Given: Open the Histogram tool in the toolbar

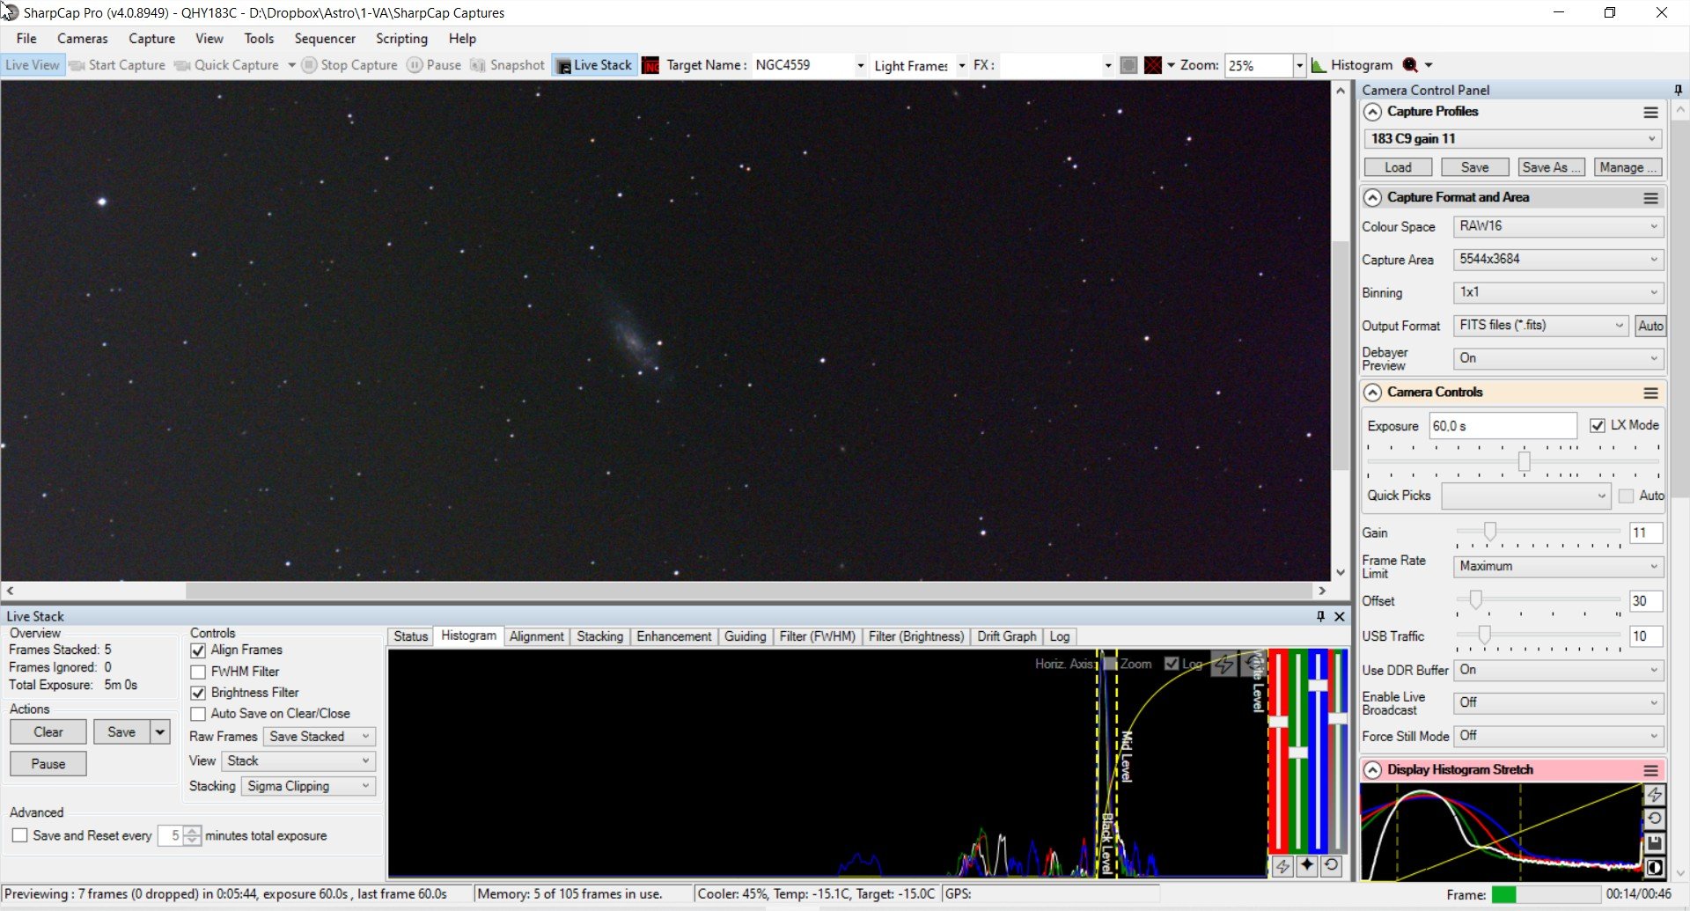Looking at the screenshot, I should pyautogui.click(x=1352, y=65).
